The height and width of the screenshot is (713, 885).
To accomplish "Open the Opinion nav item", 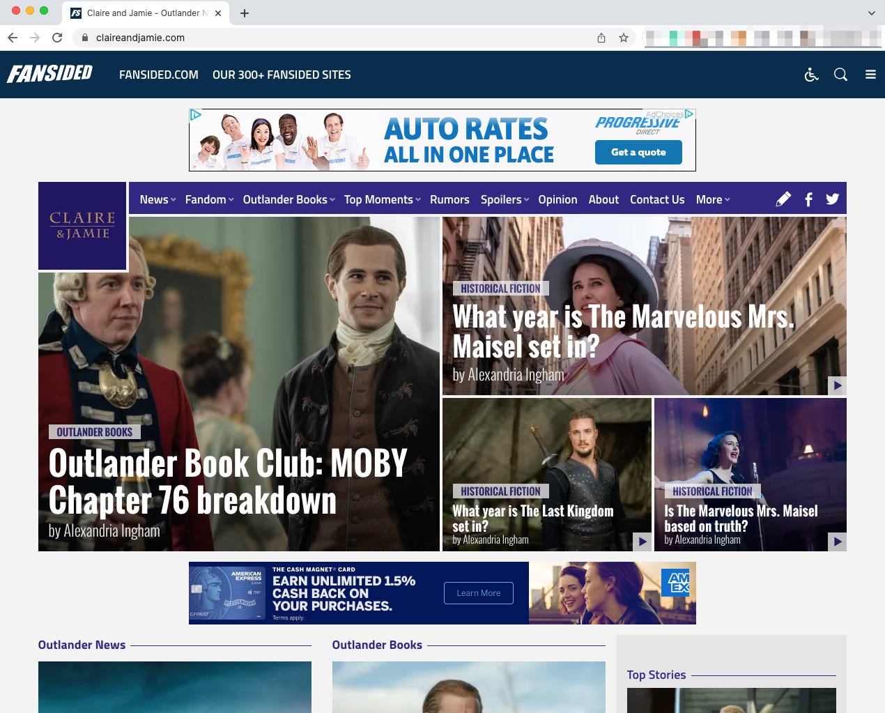I will 557,199.
